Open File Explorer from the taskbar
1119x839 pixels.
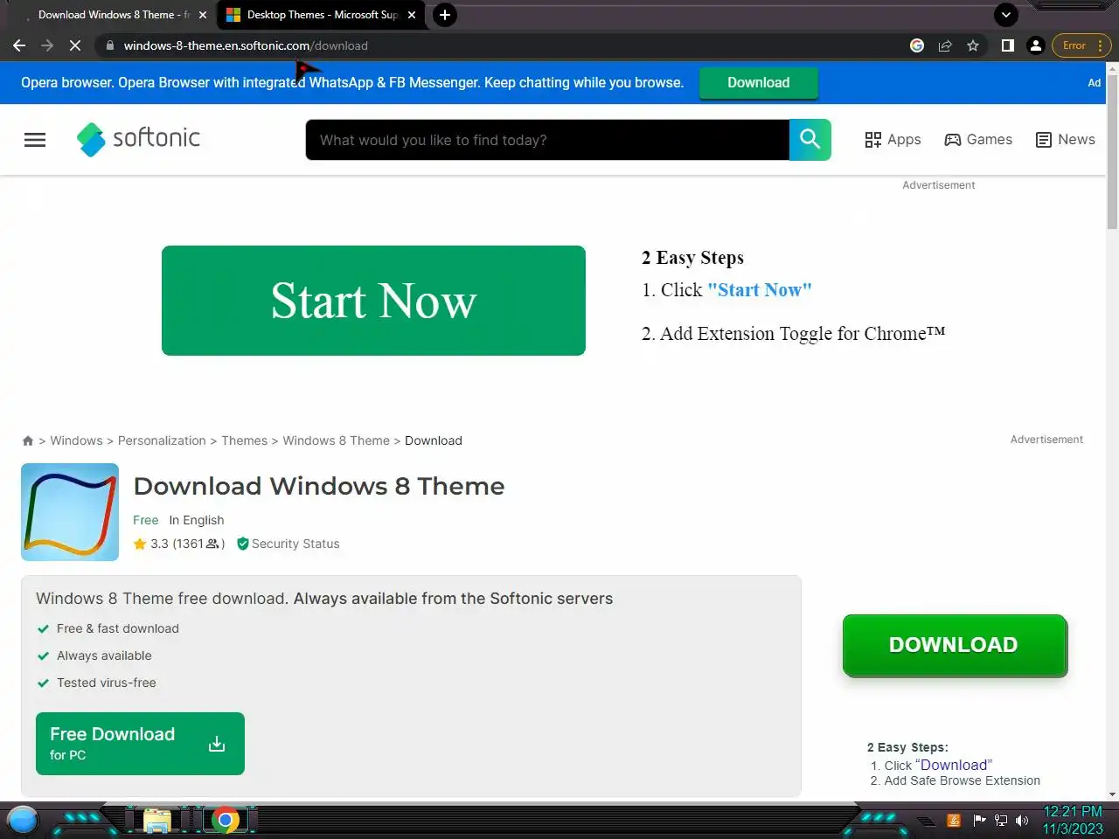tap(157, 821)
